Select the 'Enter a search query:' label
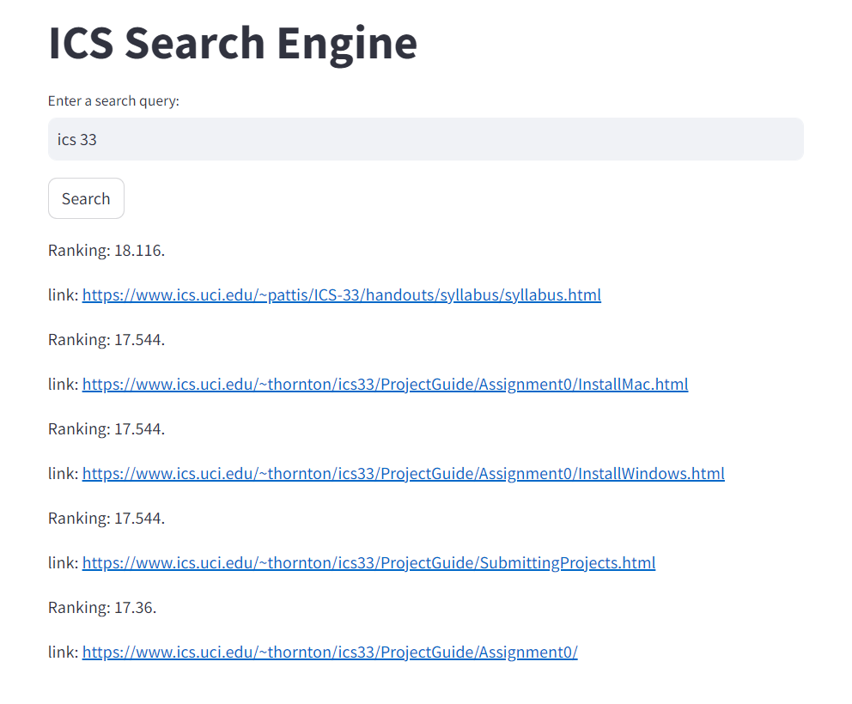 (113, 101)
